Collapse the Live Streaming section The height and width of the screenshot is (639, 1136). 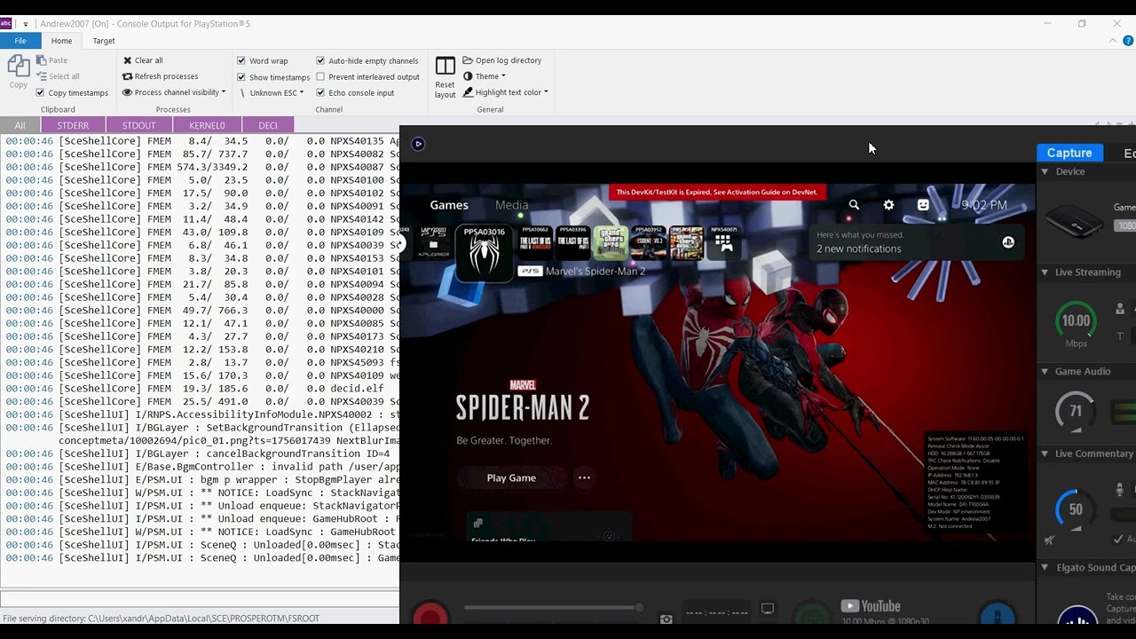tap(1045, 272)
